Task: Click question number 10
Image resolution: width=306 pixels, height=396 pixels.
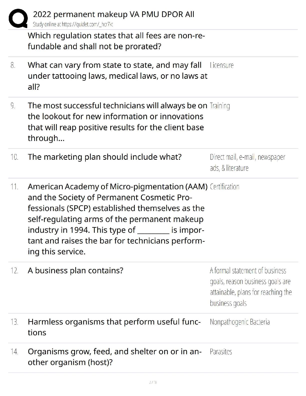Action: 14,157
